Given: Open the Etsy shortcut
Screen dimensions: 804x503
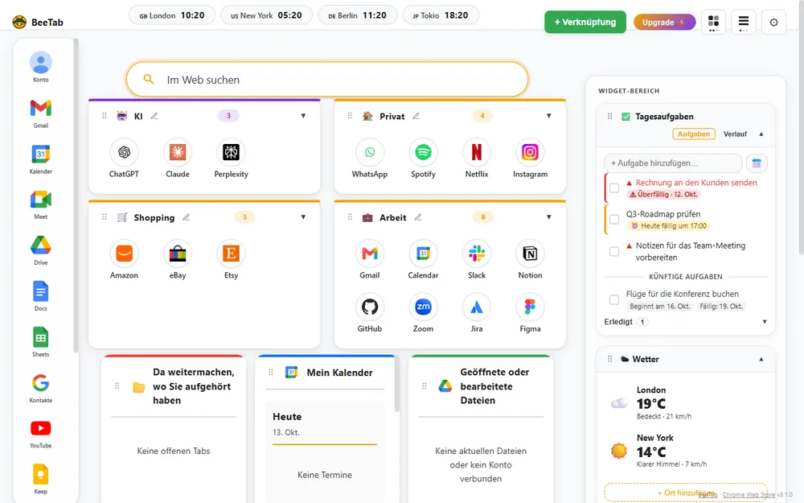Looking at the screenshot, I should click(x=231, y=254).
